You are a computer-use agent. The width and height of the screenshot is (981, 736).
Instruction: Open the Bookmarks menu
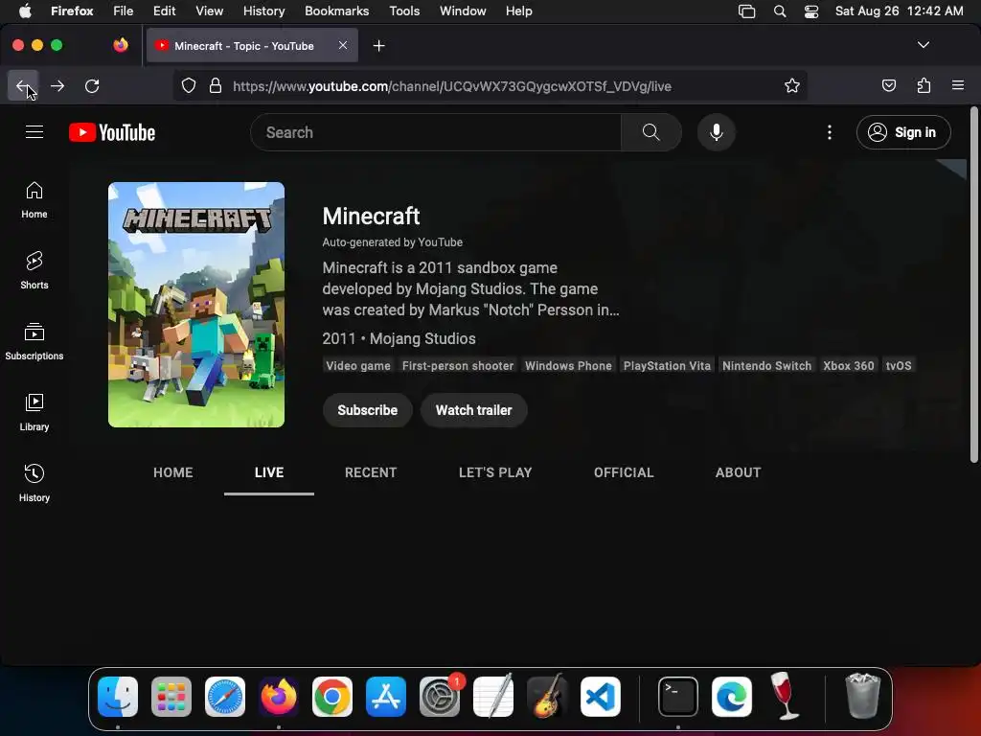pos(336,11)
